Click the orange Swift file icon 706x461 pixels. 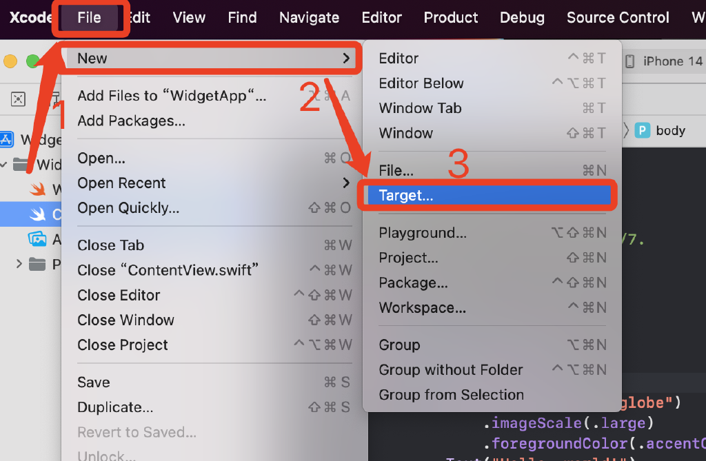tap(37, 189)
